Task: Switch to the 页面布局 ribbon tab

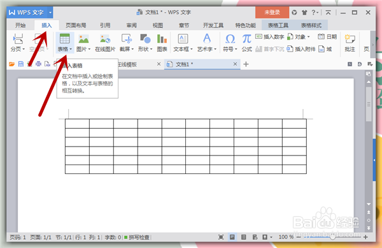Action: 76,26
